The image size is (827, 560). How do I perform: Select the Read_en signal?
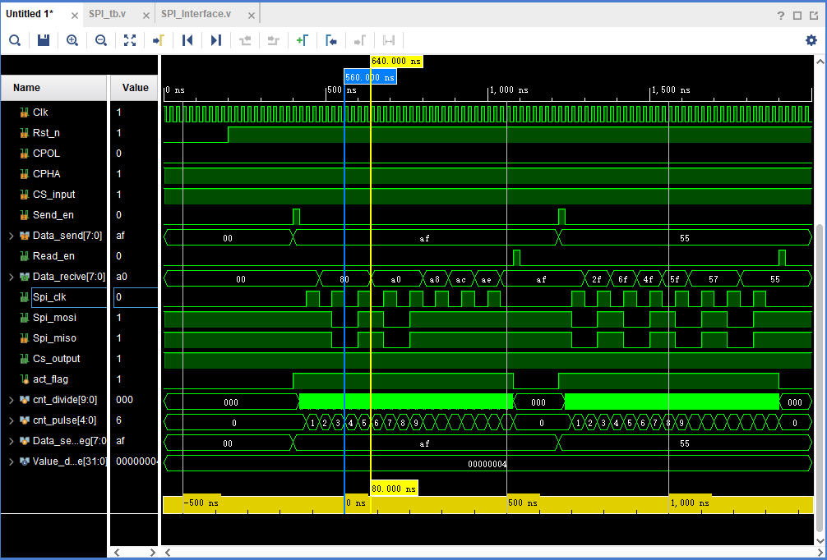coord(53,256)
